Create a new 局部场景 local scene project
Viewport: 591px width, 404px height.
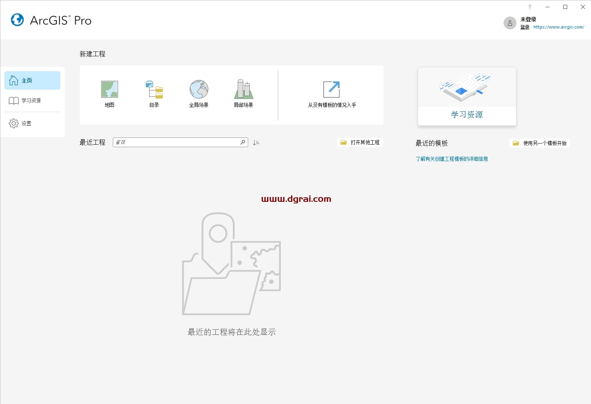point(243,94)
